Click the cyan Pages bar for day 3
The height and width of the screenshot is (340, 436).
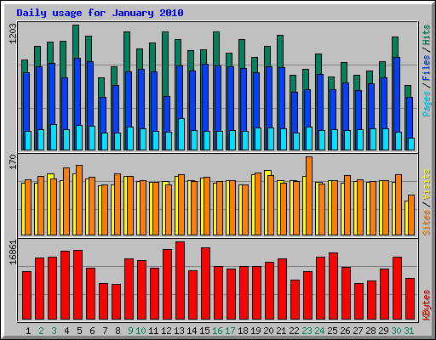pos(54,137)
